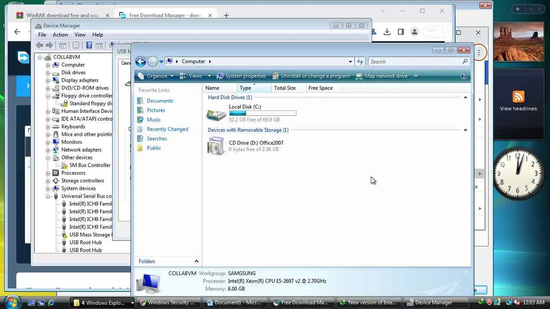Open the address bar history dropdown
The image size is (550, 309).
tap(350, 61)
